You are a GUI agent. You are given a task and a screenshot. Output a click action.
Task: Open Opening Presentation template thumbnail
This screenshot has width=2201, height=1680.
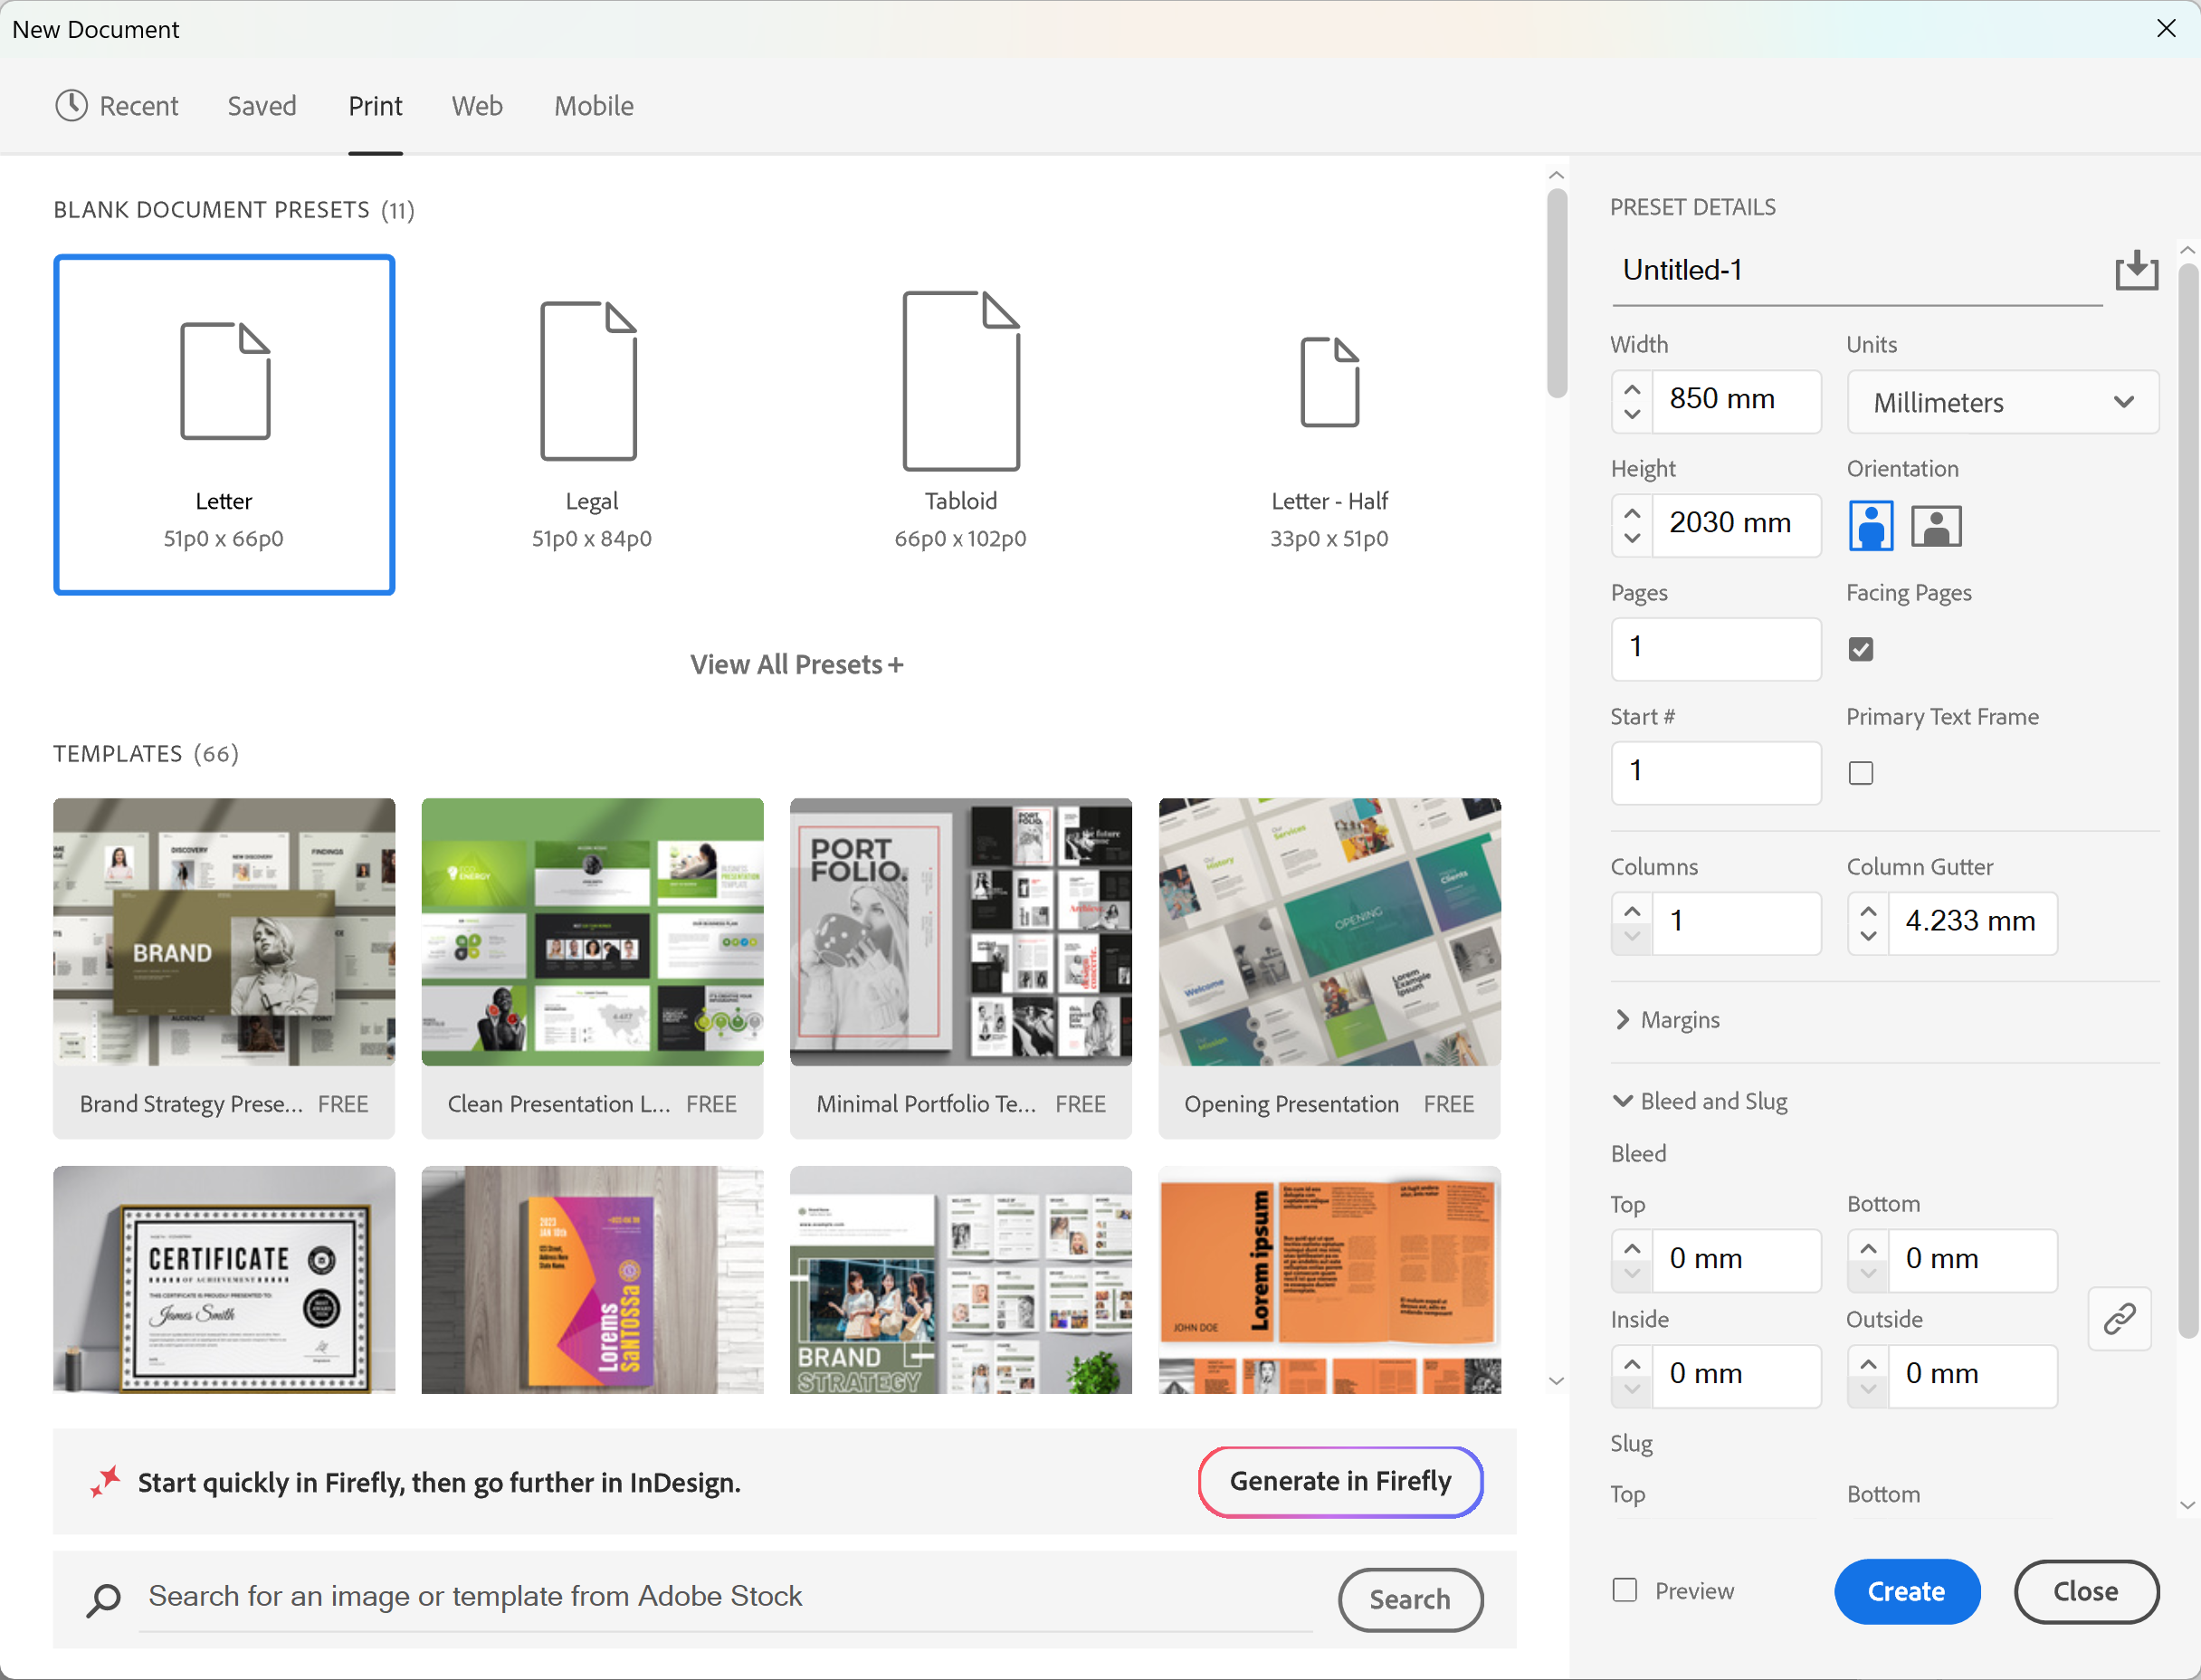pos(1329,931)
